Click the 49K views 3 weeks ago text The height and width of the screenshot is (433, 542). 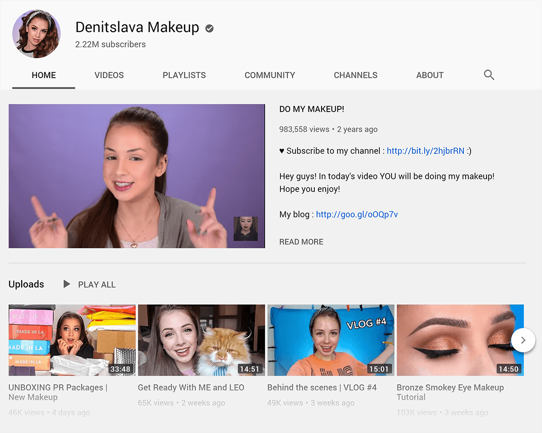tap(311, 403)
